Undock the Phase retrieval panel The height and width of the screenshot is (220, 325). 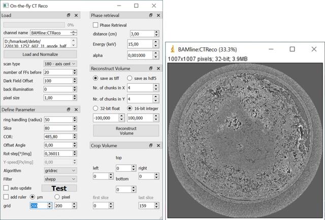(151, 15)
